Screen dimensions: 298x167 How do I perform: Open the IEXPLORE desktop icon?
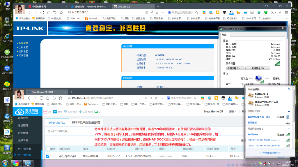tap(7, 38)
